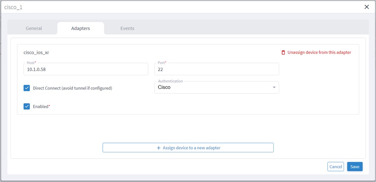Uncheck the Enabled checkbox
The height and width of the screenshot is (182, 376).
(x=27, y=106)
